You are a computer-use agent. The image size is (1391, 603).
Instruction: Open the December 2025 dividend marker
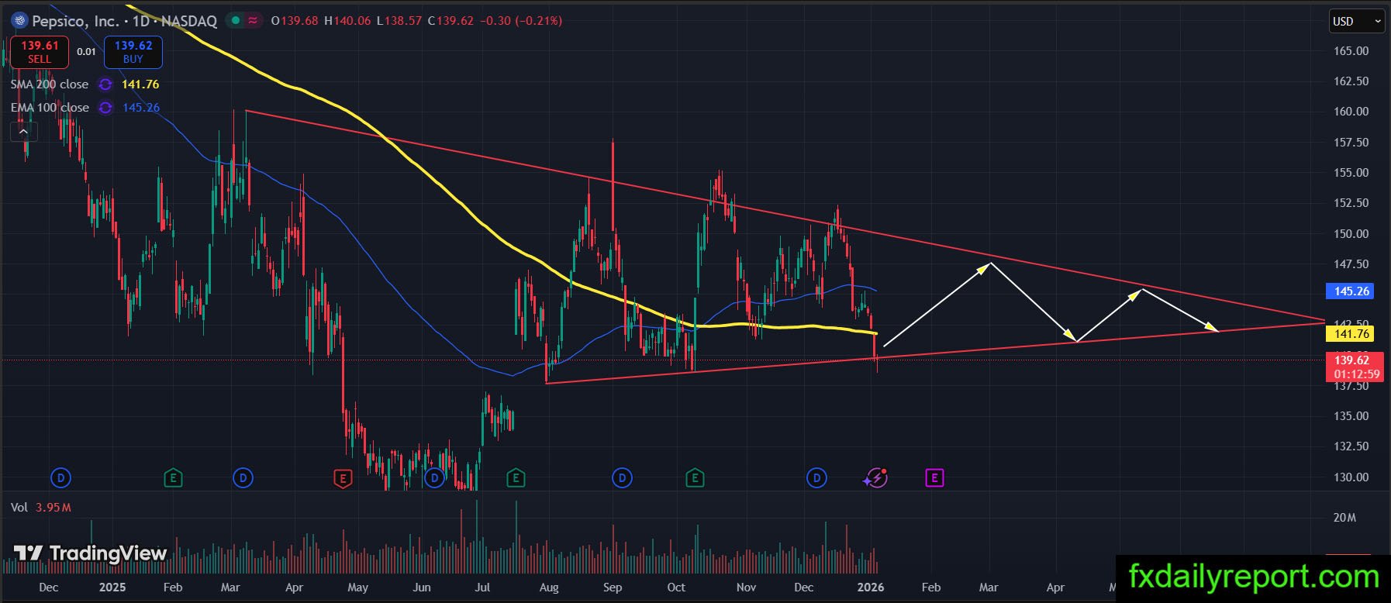(x=816, y=478)
